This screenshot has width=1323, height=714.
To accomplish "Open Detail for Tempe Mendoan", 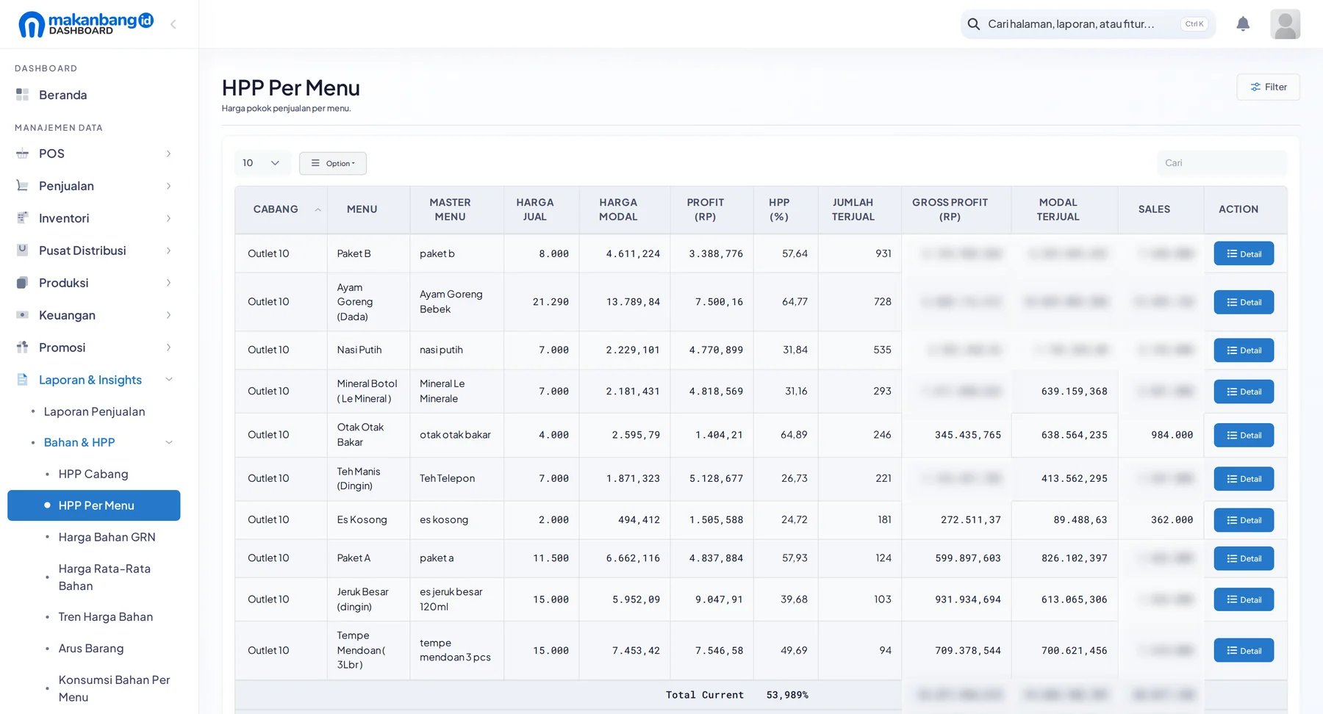I will 1244,650.
